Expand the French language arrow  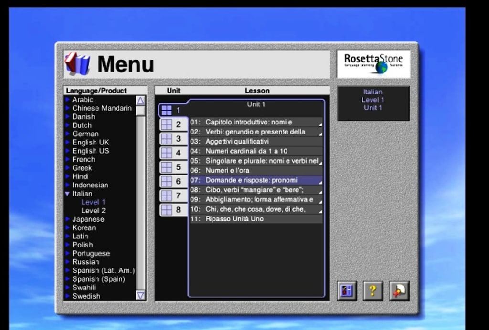tap(67, 159)
